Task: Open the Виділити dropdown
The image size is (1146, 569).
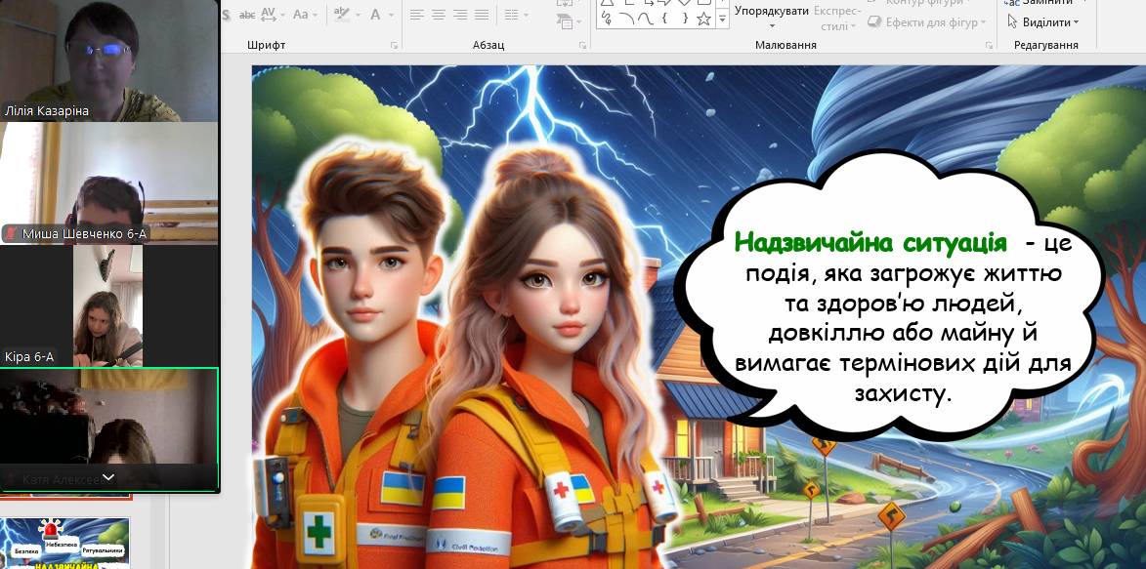Action: click(x=1043, y=22)
